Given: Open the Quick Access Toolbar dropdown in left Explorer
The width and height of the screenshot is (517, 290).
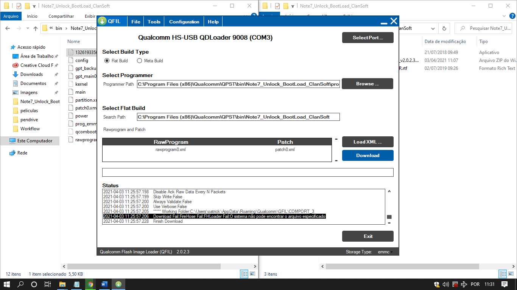Looking at the screenshot, I should (34, 6).
